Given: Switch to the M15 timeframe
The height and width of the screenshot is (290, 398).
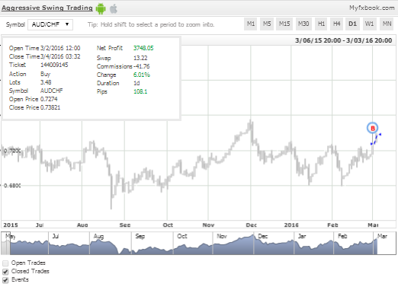Looking at the screenshot, I should click(284, 24).
